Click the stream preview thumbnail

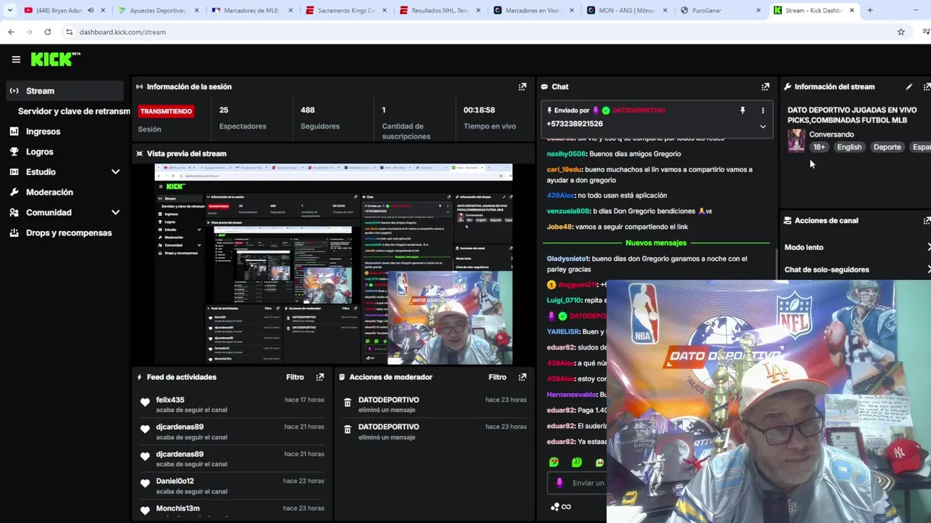pyautogui.click(x=333, y=264)
